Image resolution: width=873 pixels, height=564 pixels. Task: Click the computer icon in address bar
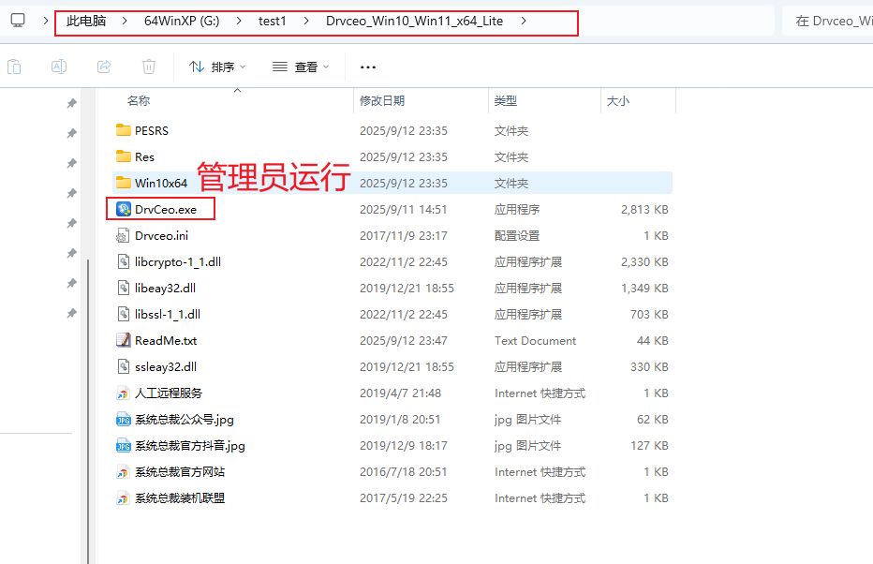click(x=18, y=21)
